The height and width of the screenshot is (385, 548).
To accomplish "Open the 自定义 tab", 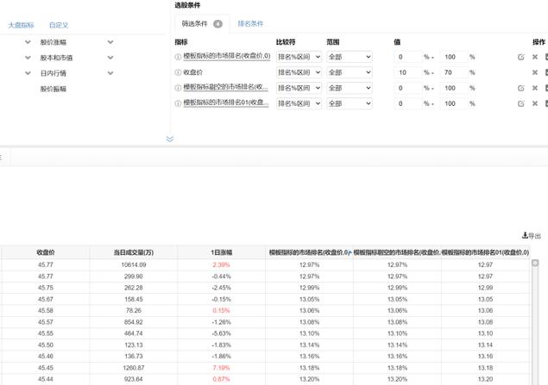I will point(59,26).
